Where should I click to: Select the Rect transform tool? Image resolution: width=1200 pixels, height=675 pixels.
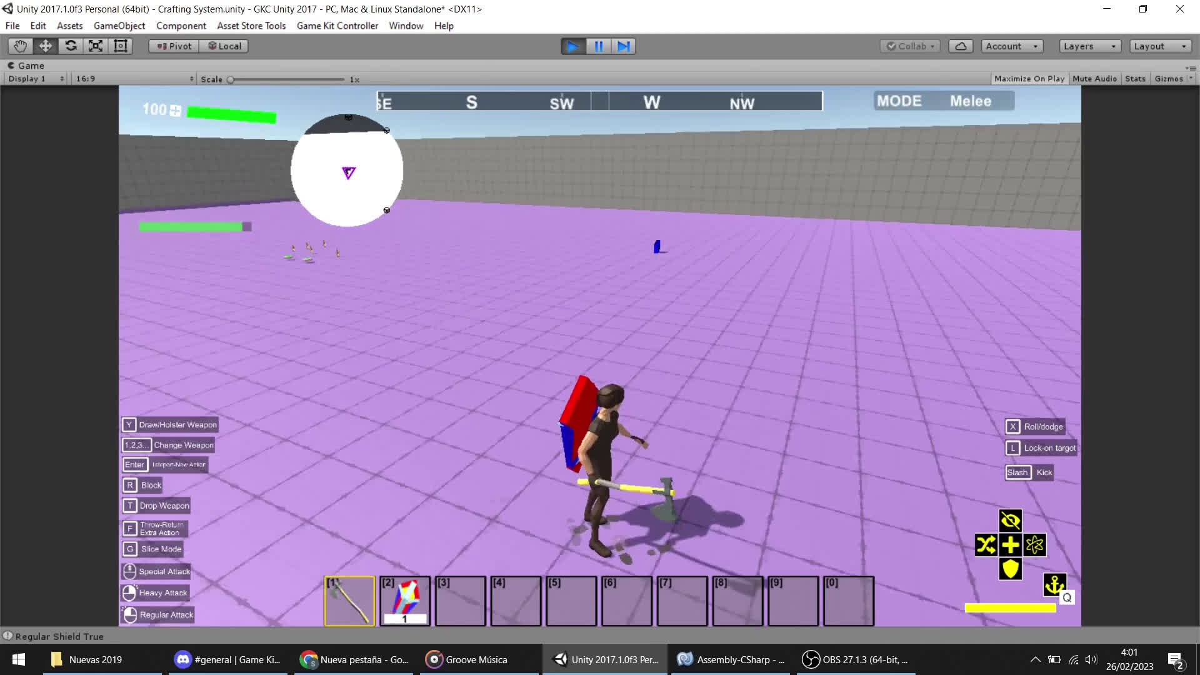(120, 46)
